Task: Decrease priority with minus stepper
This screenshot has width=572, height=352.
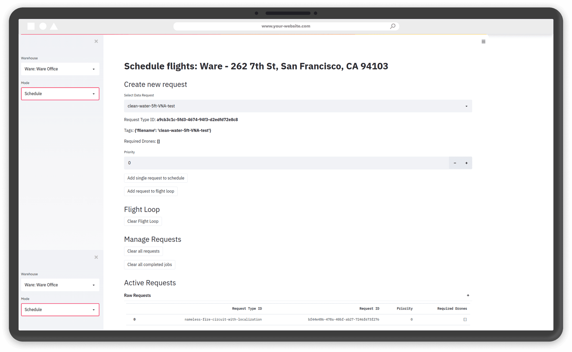Action: [x=455, y=163]
